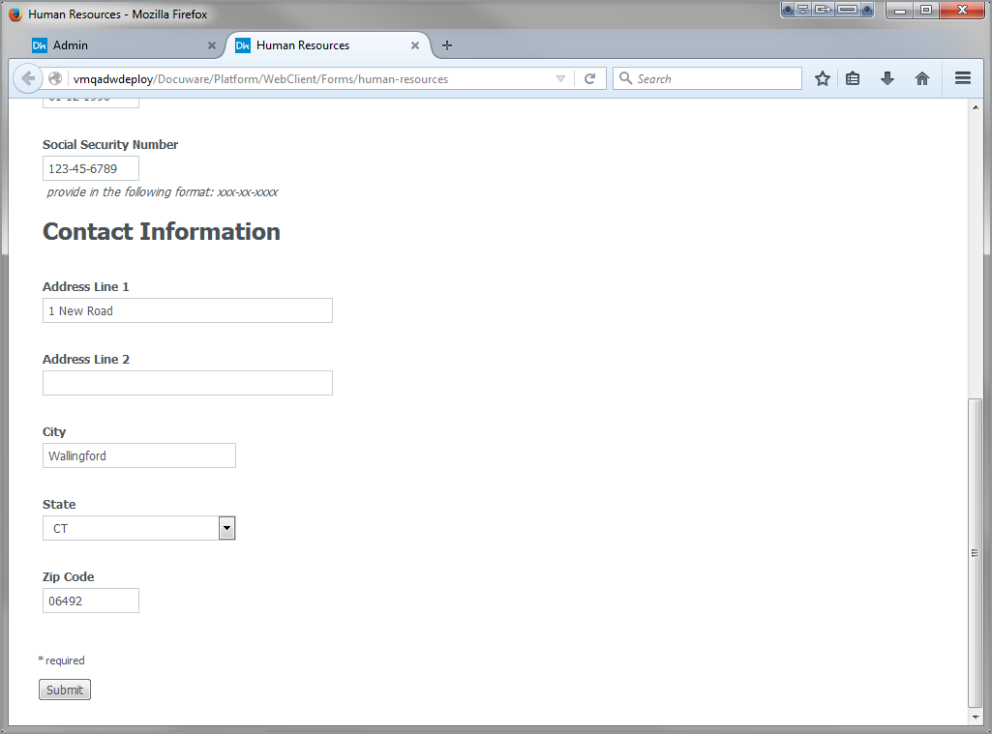Image resolution: width=992 pixels, height=734 pixels.
Task: Select the Human Resources tab
Action: (x=319, y=44)
